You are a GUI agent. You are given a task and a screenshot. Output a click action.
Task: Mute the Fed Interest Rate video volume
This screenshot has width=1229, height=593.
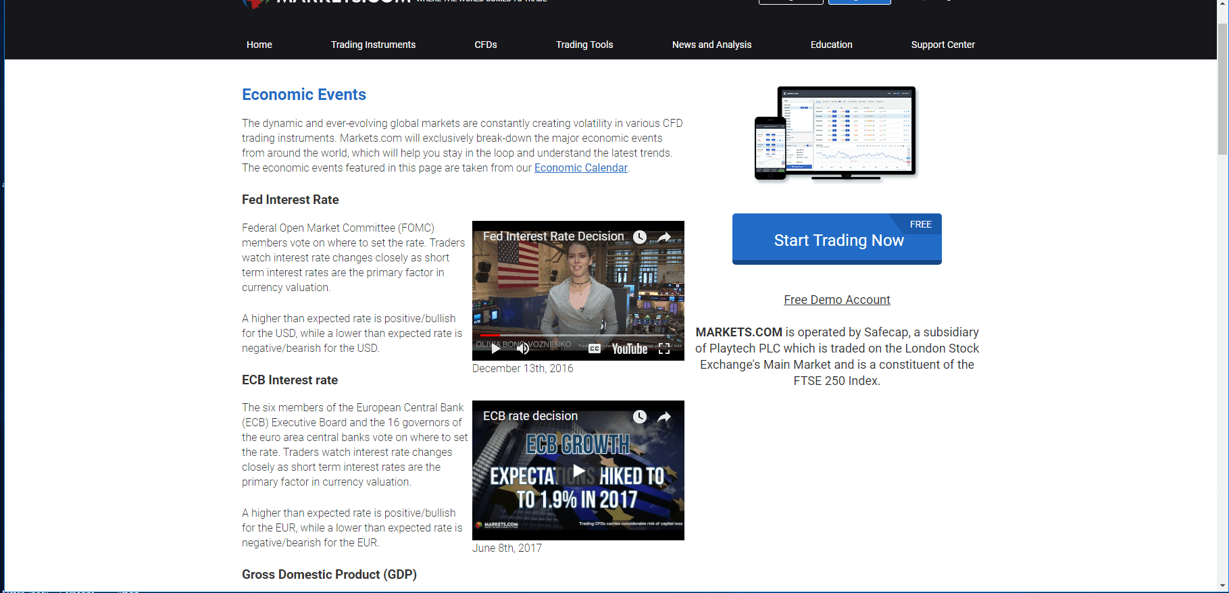pos(523,349)
